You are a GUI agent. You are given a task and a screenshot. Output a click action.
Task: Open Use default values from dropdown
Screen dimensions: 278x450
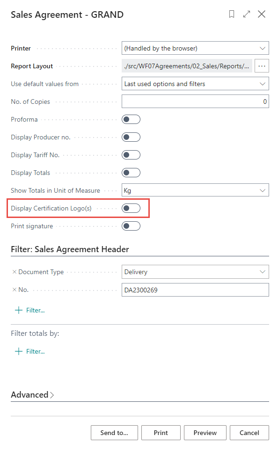pos(195,84)
